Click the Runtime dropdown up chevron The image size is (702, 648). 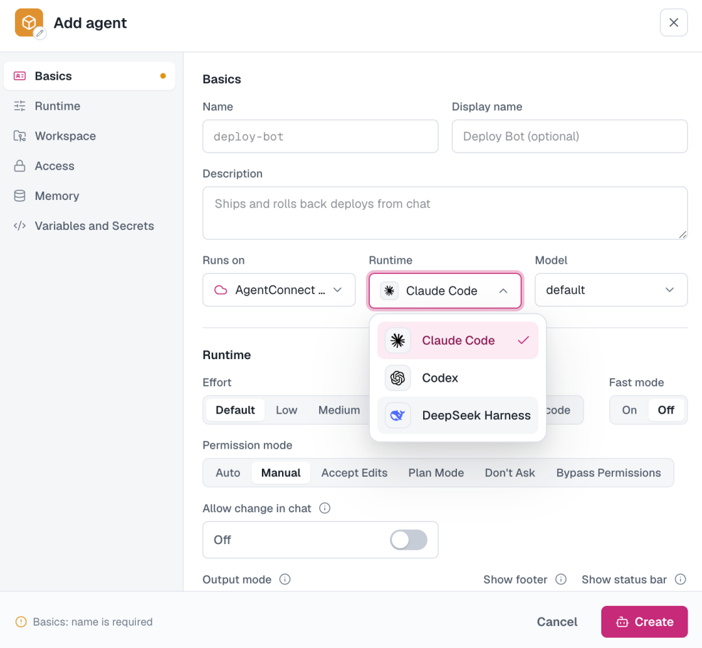click(503, 291)
